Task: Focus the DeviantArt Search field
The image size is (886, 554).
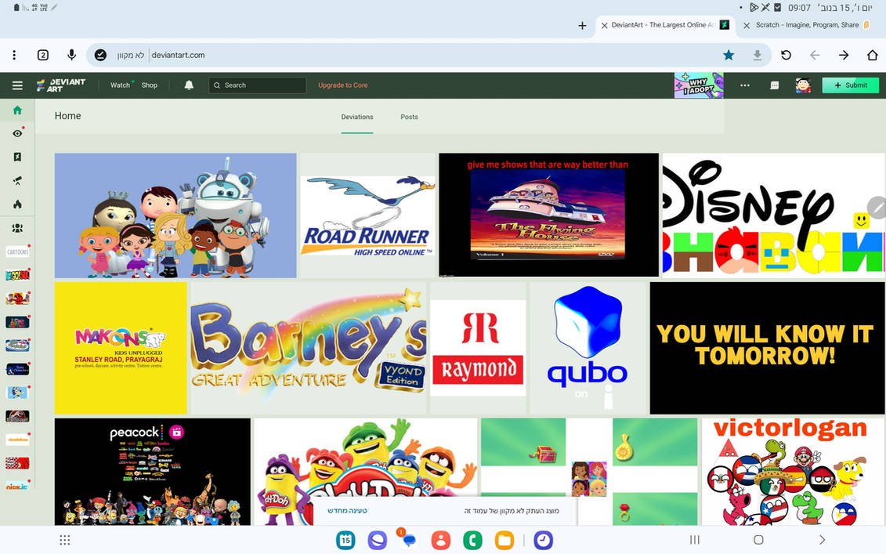Action: [x=258, y=85]
